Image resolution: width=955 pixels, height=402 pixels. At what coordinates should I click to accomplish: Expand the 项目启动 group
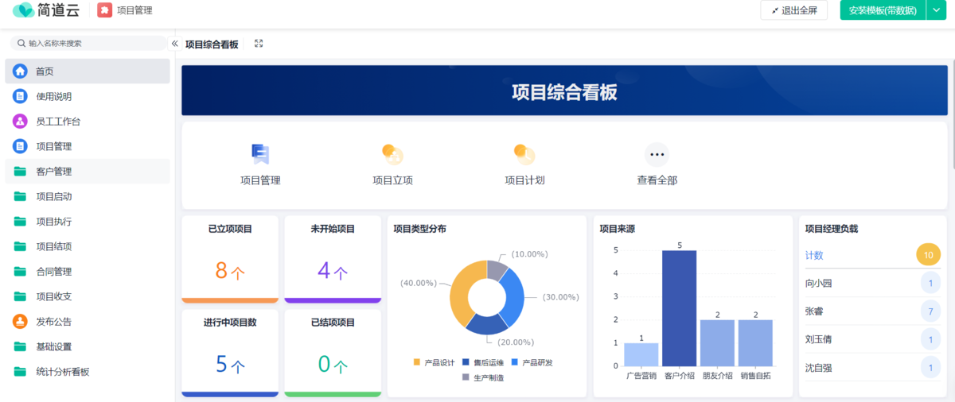click(x=88, y=196)
